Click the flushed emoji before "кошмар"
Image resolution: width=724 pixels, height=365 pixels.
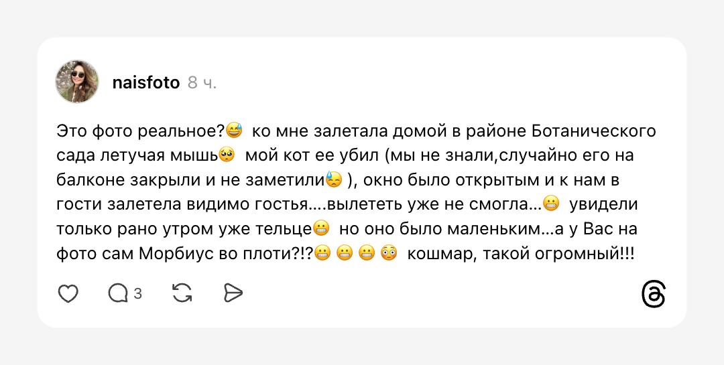click(x=389, y=254)
